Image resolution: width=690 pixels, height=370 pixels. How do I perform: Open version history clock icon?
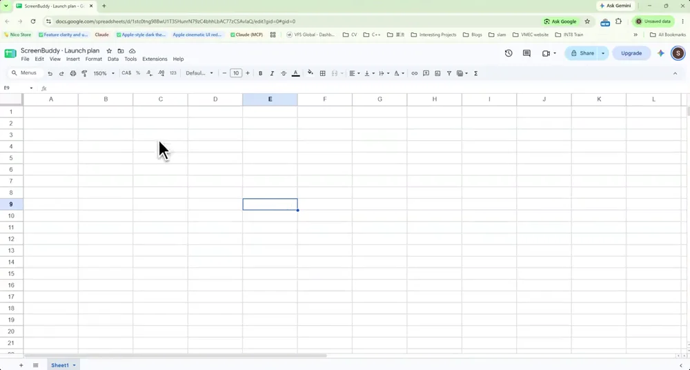click(509, 53)
